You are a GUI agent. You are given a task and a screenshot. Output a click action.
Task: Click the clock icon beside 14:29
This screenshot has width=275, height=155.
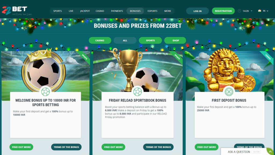(239, 11)
